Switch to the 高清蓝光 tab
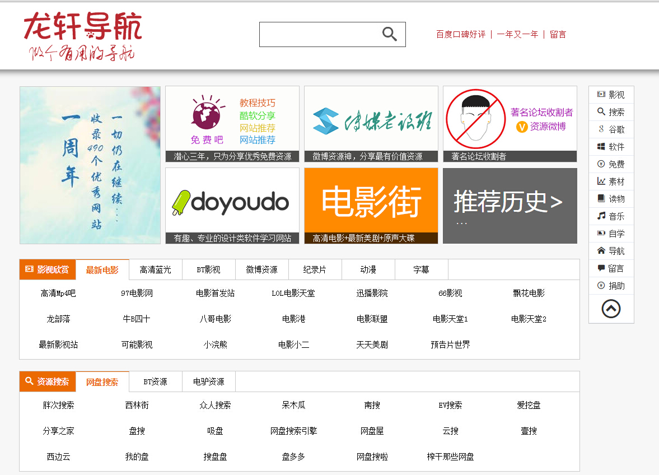The image size is (659, 475). tap(155, 269)
